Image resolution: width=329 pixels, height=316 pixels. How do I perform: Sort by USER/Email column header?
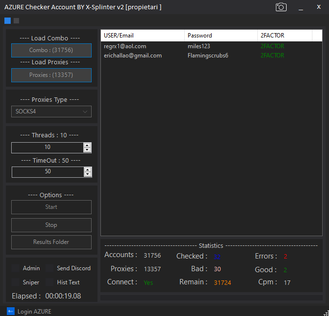pos(142,36)
